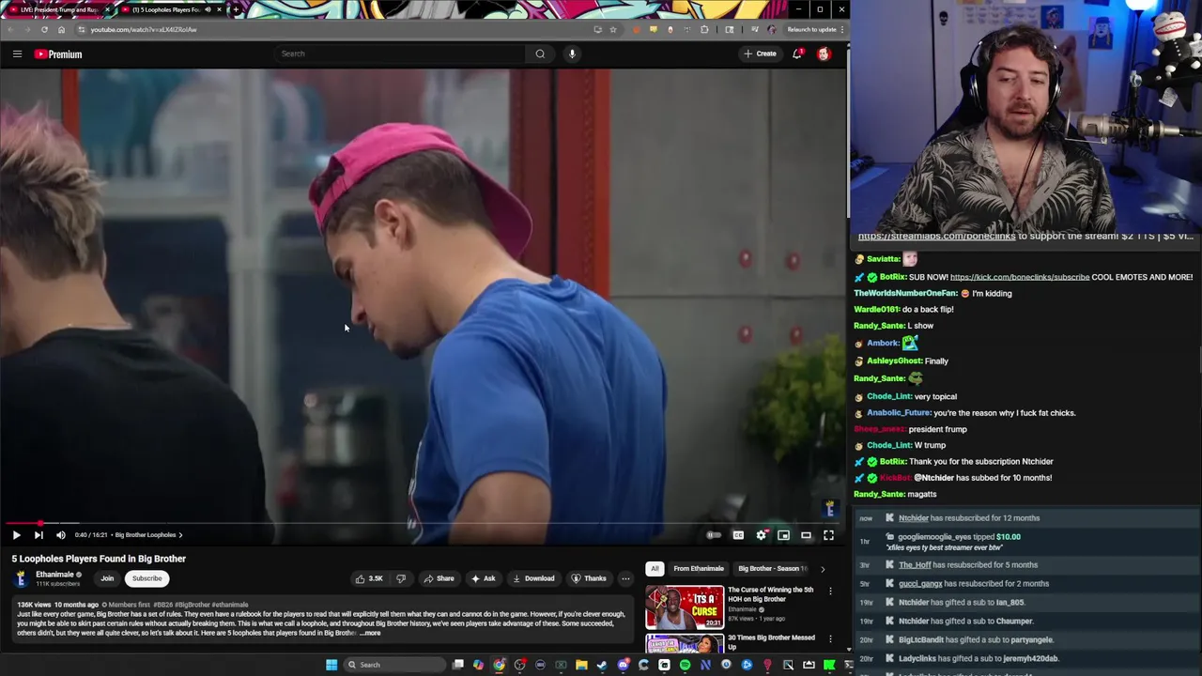Viewport: 1202px width, 676px height.
Task: Send a Thanks to the creator
Action: click(x=588, y=578)
